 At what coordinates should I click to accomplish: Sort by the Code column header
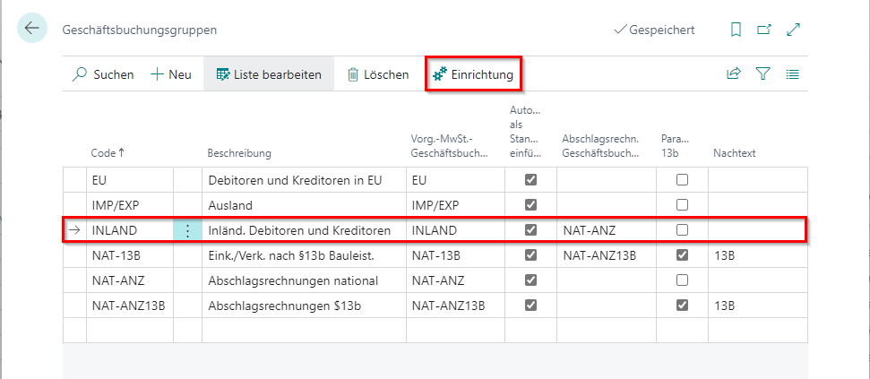[x=108, y=153]
